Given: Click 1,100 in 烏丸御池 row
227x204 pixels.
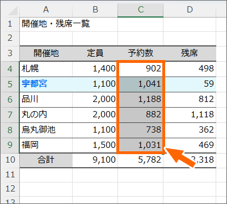Looking at the screenshot, I should coord(95,130).
